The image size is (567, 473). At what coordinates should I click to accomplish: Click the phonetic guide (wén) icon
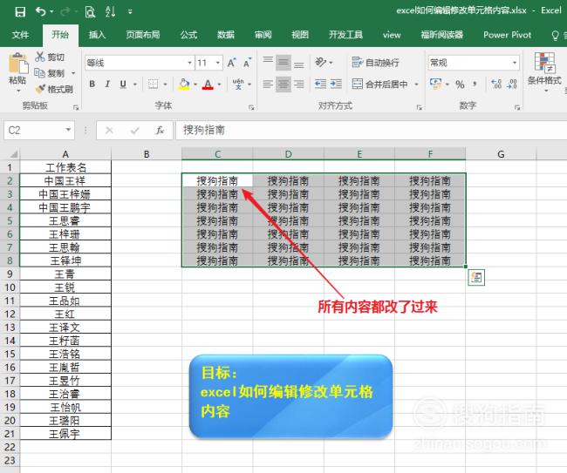pos(238,84)
